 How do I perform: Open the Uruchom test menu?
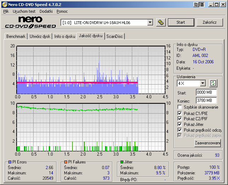click(24, 11)
